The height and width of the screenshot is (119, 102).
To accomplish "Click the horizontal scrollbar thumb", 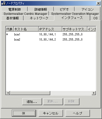I will click(x=30, y=93).
